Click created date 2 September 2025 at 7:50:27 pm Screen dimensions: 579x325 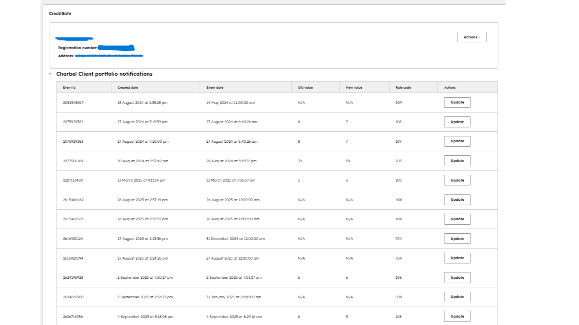click(x=145, y=278)
